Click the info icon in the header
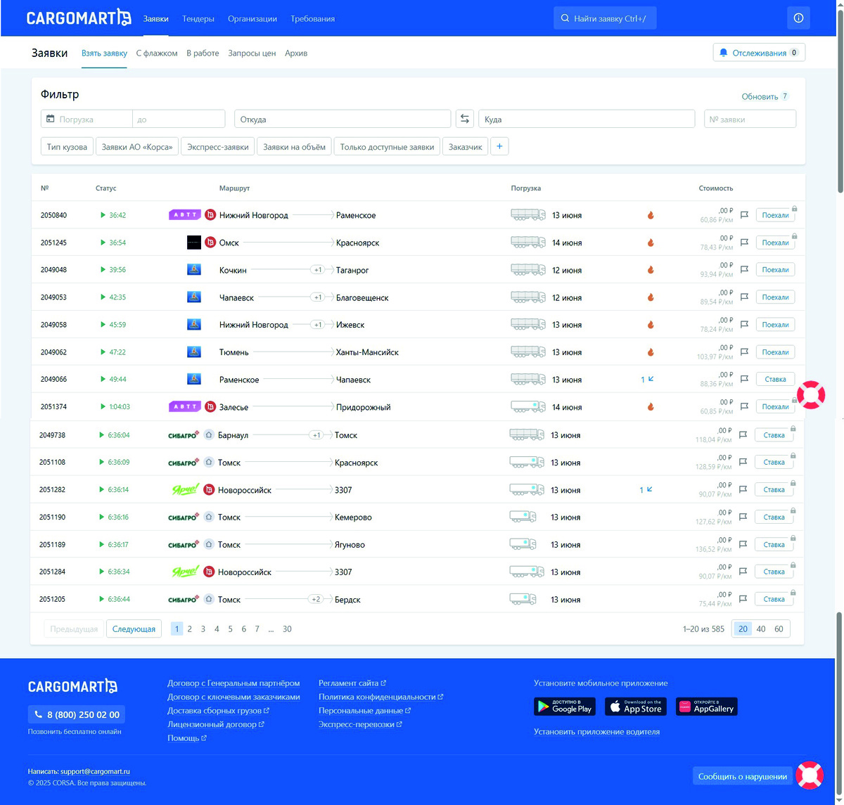This screenshot has width=844, height=805. tap(798, 18)
